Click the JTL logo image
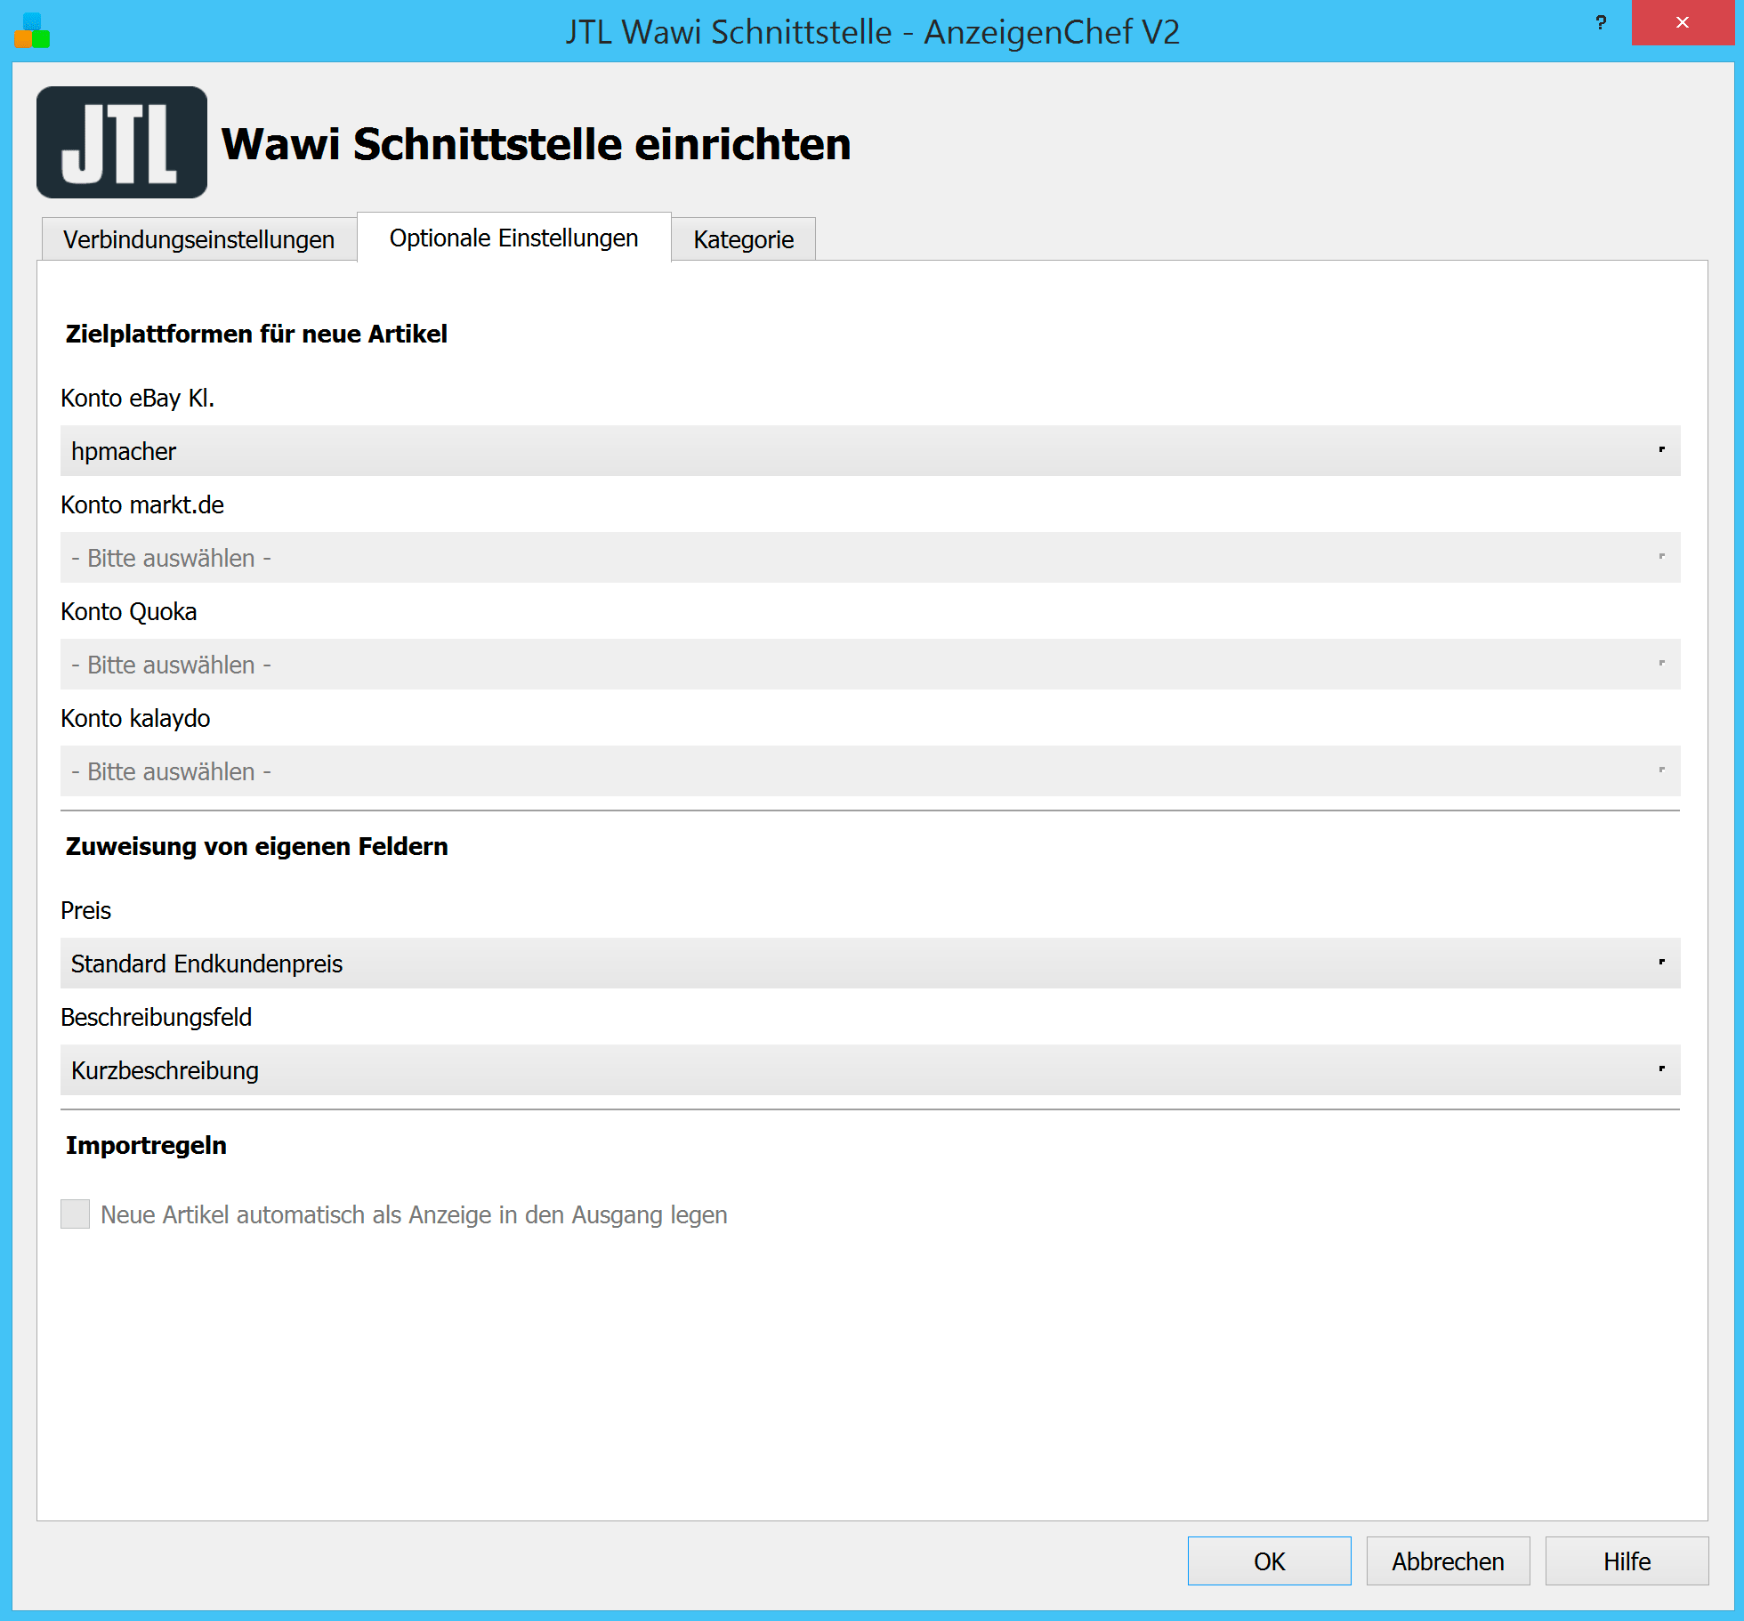This screenshot has width=1744, height=1621. pyautogui.click(x=122, y=142)
